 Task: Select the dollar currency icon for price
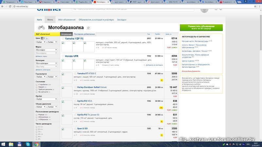pos(42,38)
